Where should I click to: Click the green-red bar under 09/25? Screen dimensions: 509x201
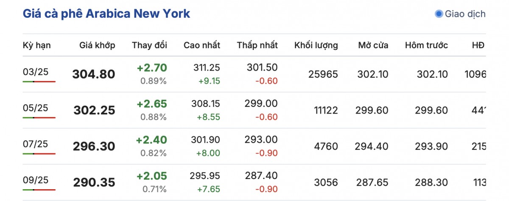tap(39, 190)
